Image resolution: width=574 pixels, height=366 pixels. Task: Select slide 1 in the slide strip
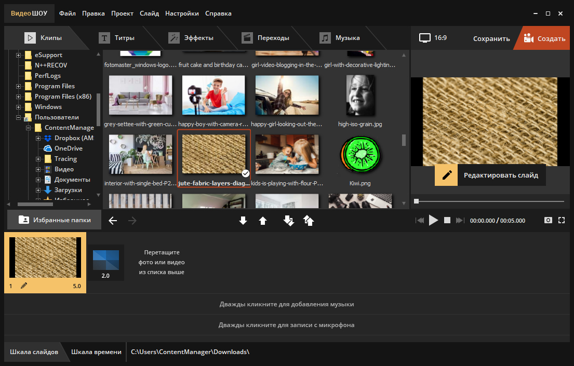[45, 262]
